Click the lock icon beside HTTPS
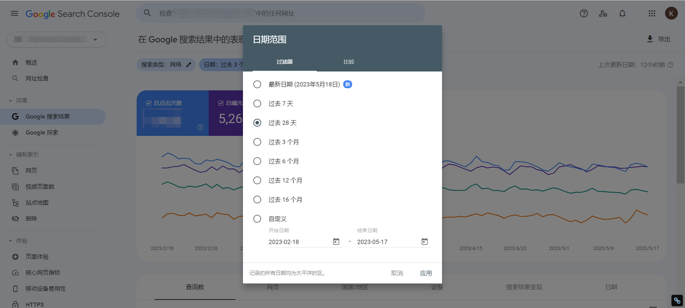Image resolution: width=685 pixels, height=308 pixels. [15, 304]
